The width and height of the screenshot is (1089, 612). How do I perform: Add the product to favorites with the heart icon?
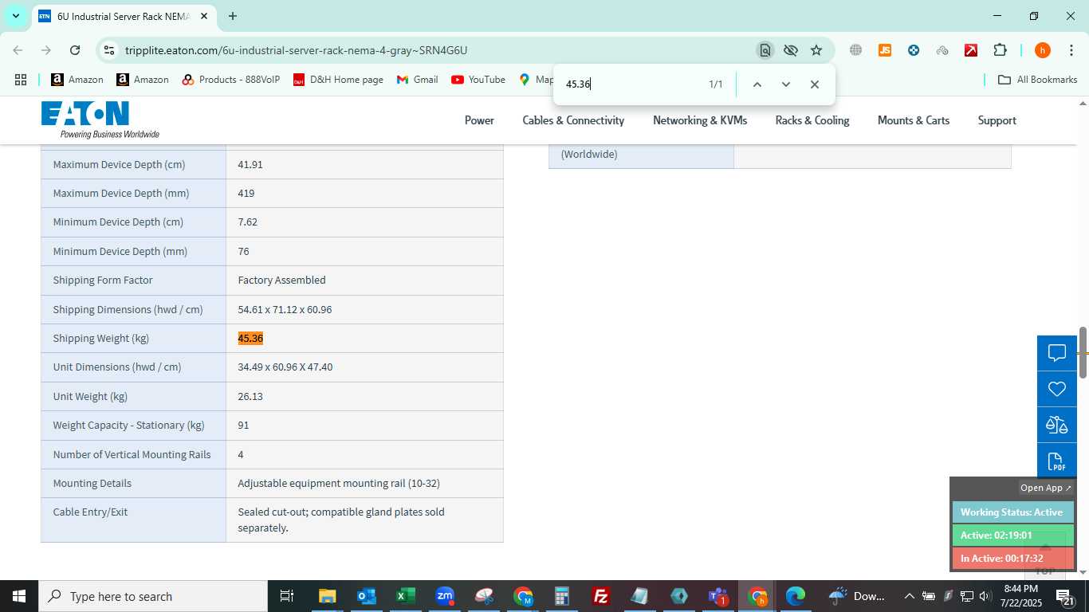(1057, 389)
